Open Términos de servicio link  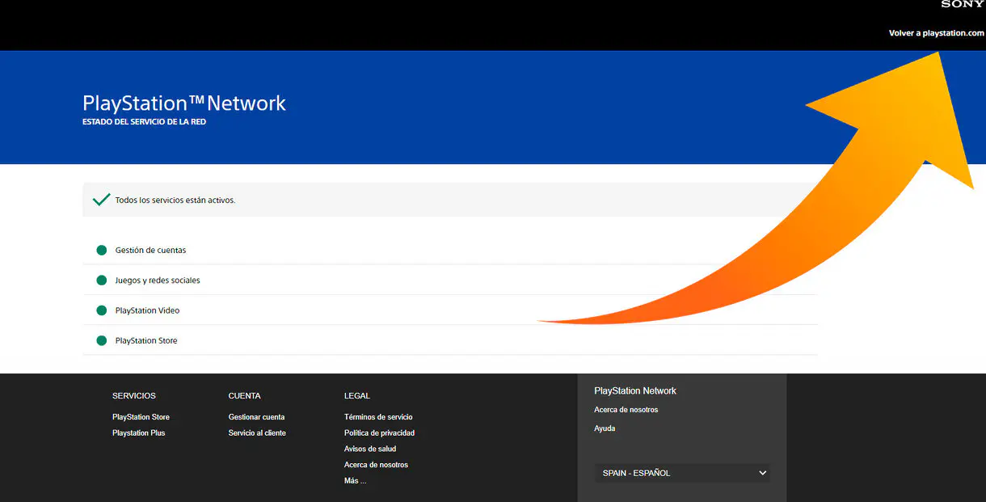pos(378,417)
